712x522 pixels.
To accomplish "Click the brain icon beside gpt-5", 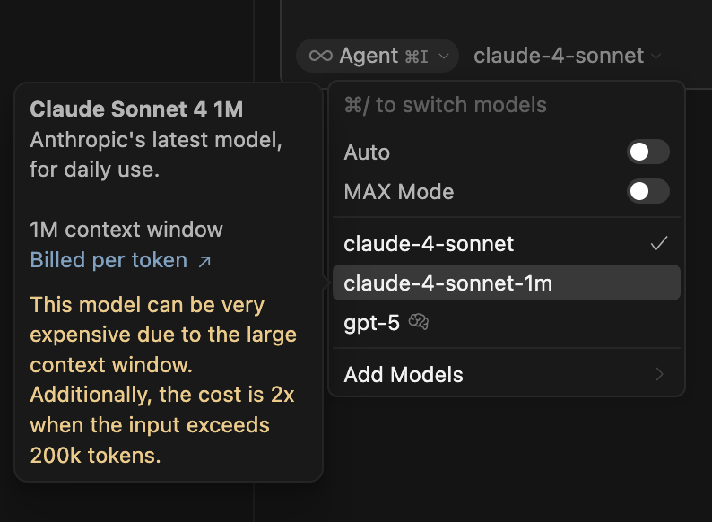I will click(419, 323).
